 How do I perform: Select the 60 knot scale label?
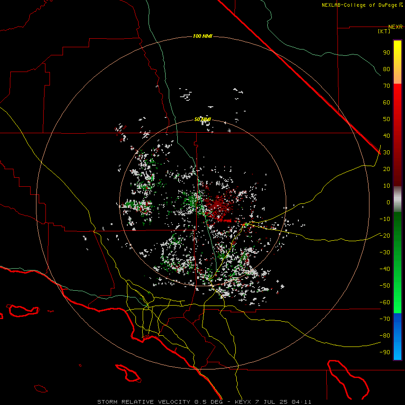point(387,102)
